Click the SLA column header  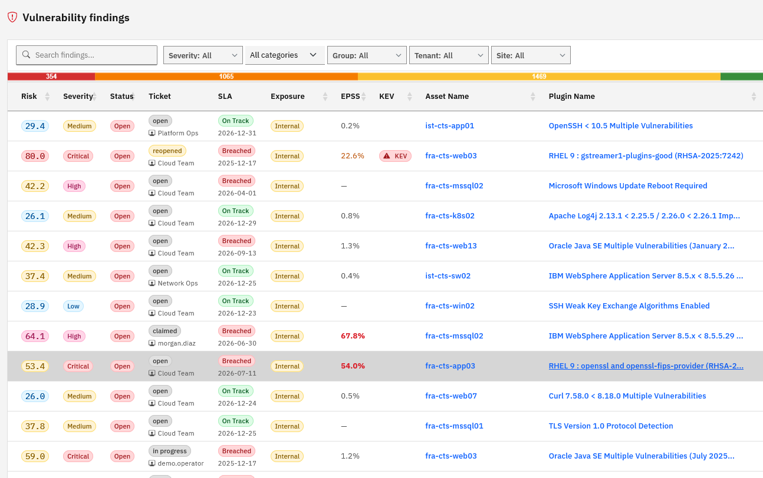225,97
